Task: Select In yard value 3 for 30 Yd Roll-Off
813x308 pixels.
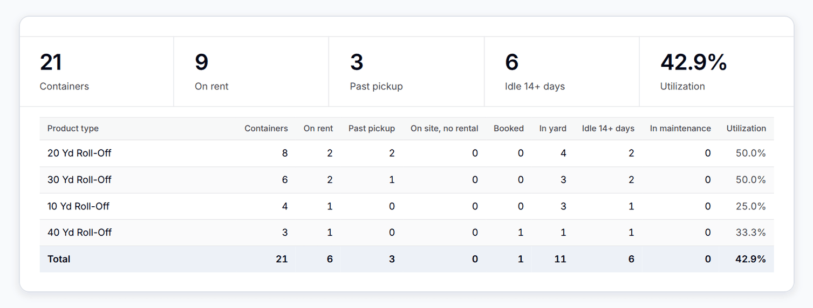Action: coord(563,179)
